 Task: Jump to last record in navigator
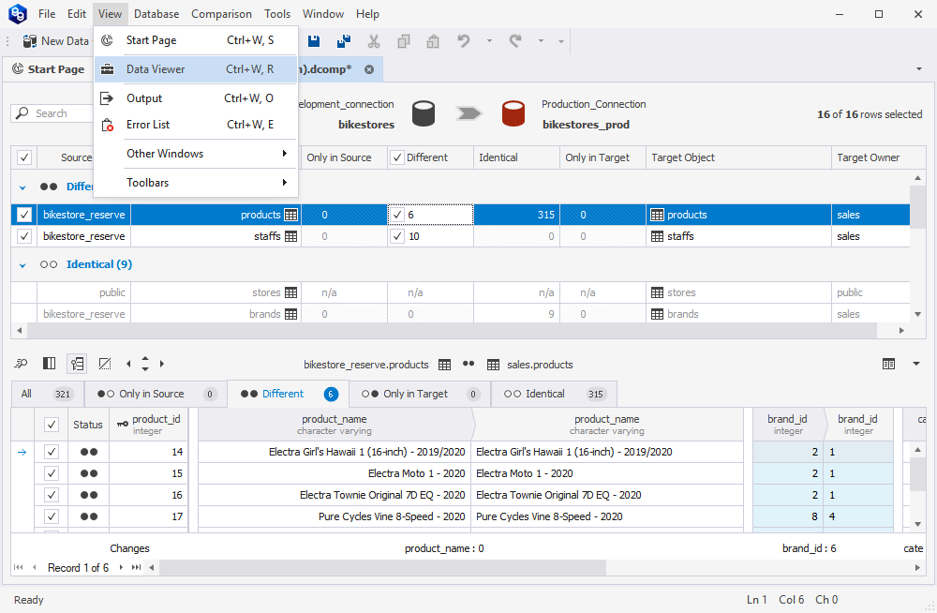(x=136, y=568)
